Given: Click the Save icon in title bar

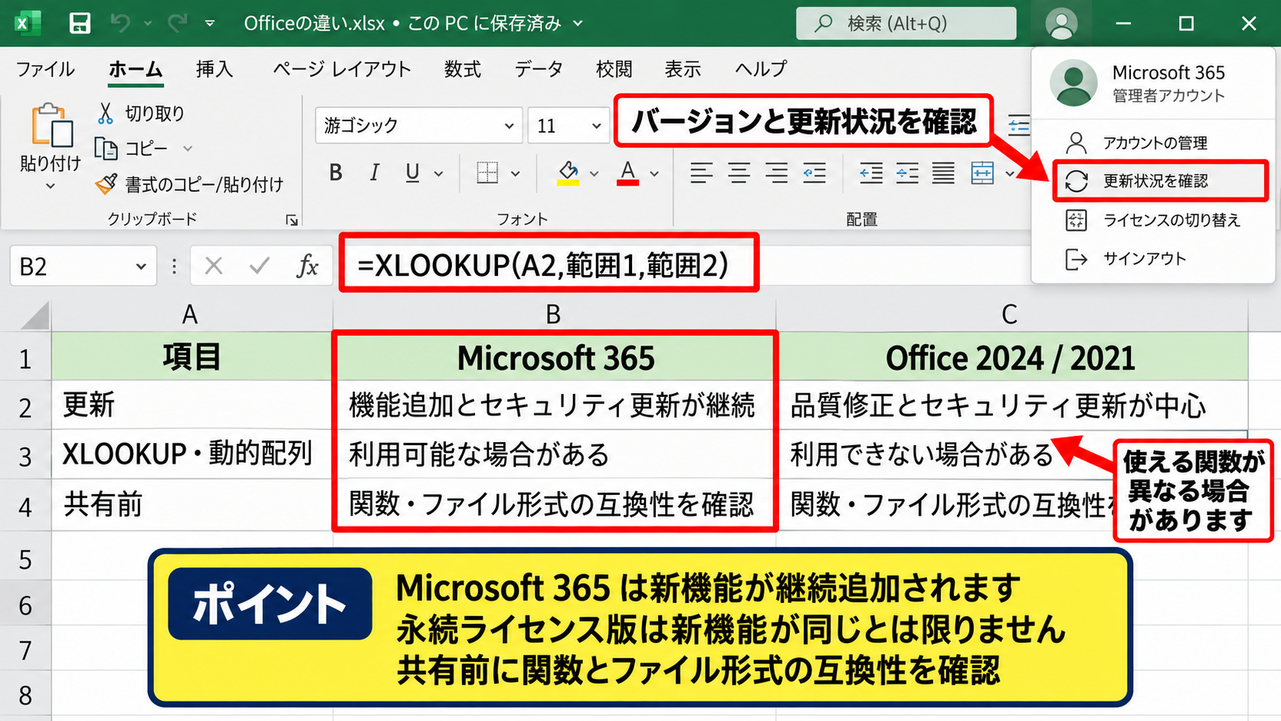Looking at the screenshot, I should [80, 23].
